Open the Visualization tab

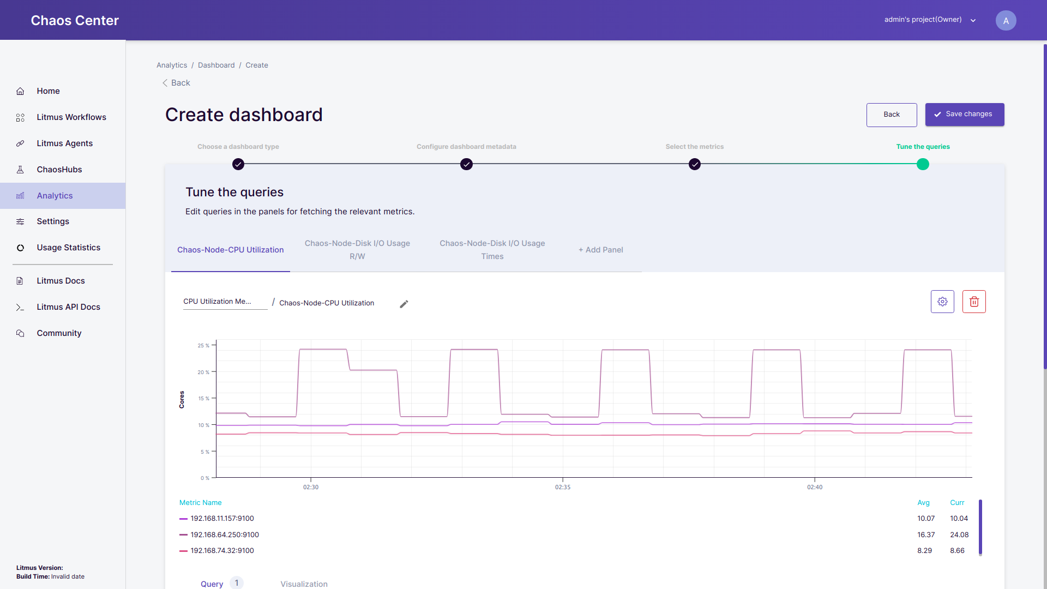(x=304, y=584)
